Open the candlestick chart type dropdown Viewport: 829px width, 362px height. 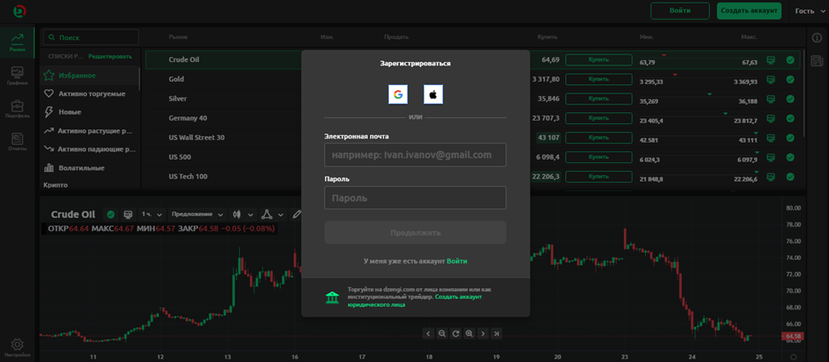pos(243,214)
